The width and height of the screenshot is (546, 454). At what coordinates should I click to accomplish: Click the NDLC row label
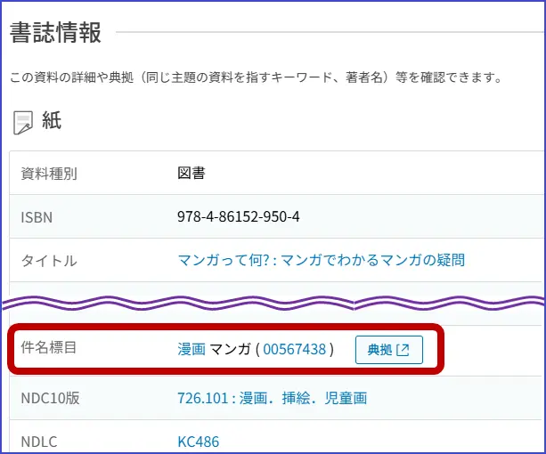40,442
